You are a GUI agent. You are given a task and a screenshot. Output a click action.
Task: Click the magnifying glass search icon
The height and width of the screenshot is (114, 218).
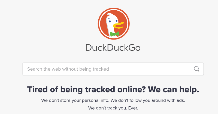[x=196, y=69]
